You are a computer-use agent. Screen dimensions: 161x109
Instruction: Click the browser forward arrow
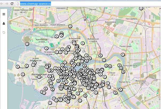[7, 4]
